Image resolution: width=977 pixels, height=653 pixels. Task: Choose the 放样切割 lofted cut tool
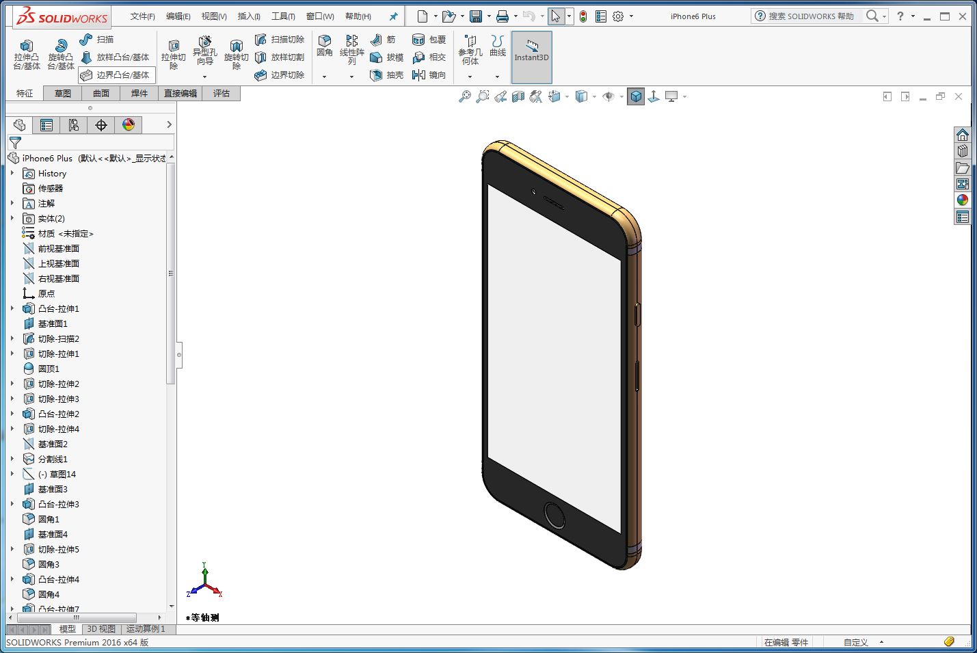click(280, 57)
